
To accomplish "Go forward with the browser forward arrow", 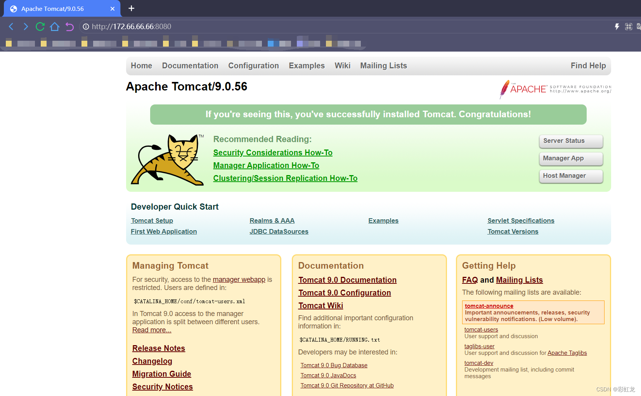I will pyautogui.click(x=26, y=26).
